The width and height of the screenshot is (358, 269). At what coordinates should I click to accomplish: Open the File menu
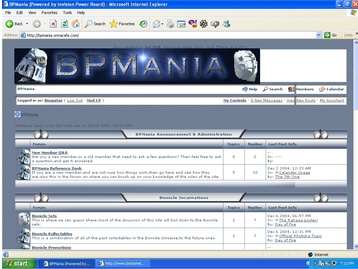coord(8,12)
